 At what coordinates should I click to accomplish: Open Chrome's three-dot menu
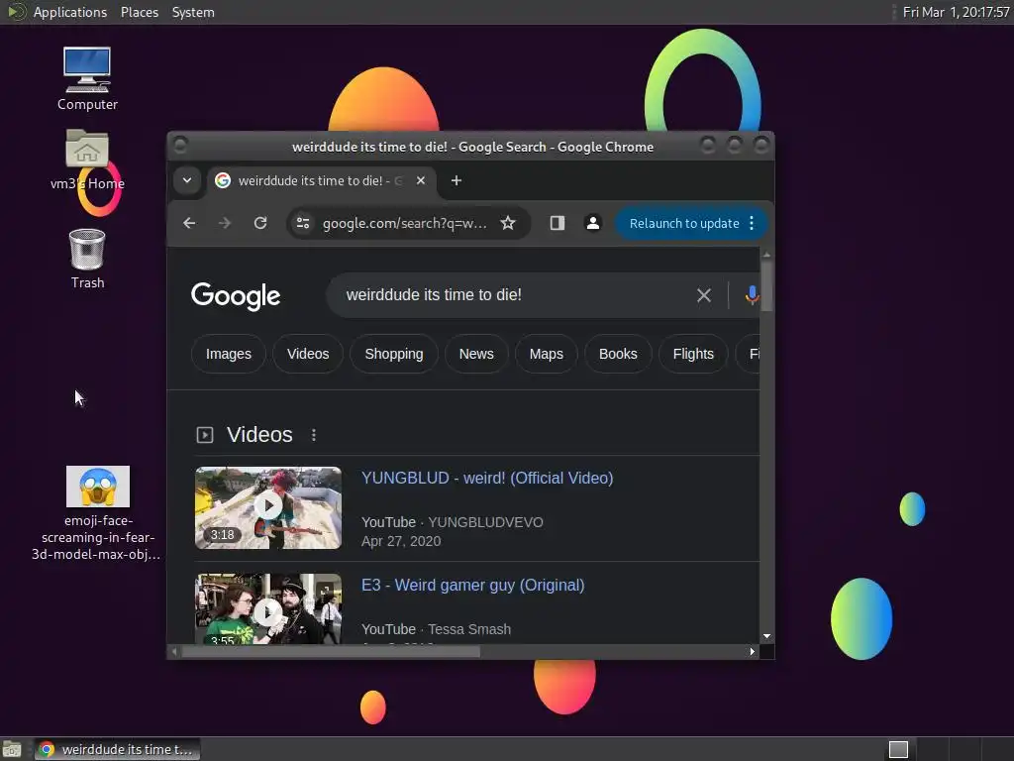point(752,223)
